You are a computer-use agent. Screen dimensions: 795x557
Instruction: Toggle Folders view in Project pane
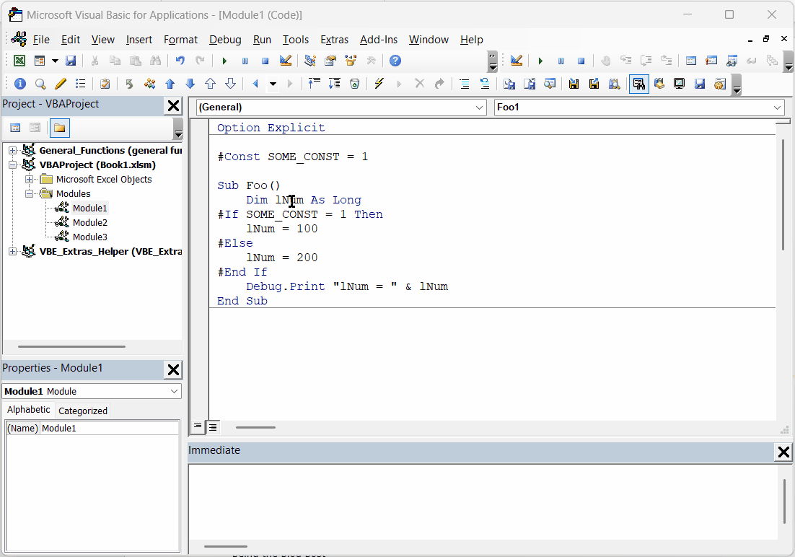tap(59, 128)
